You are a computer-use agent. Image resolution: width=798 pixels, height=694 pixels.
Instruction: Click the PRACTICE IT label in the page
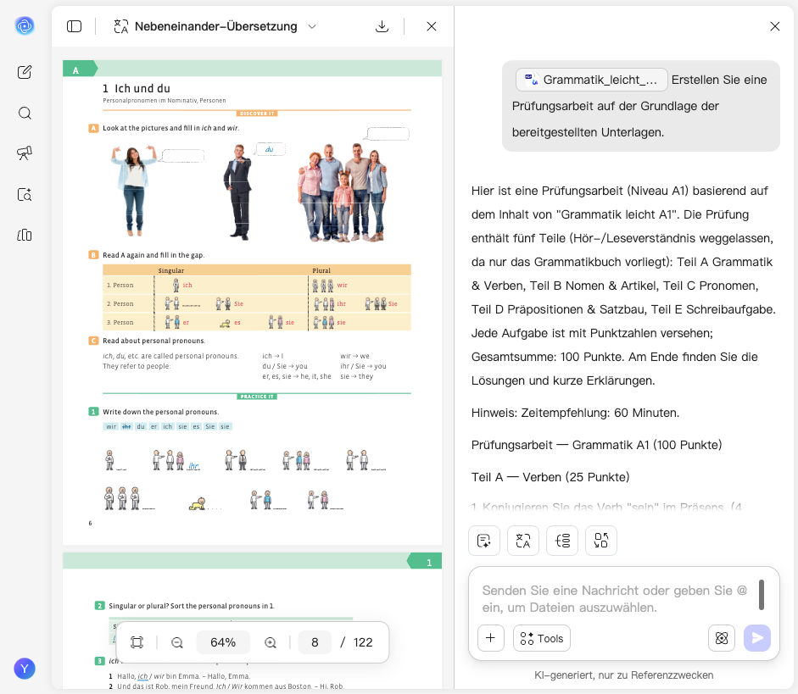[257, 396]
